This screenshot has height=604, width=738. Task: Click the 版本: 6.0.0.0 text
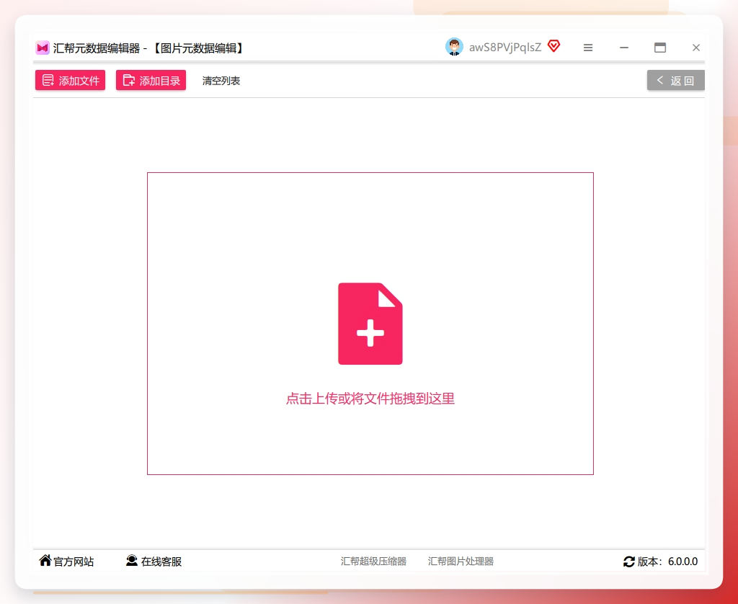point(667,561)
